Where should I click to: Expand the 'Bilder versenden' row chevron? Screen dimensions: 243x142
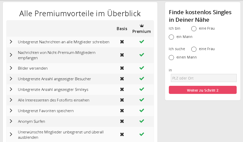[x=11, y=68]
